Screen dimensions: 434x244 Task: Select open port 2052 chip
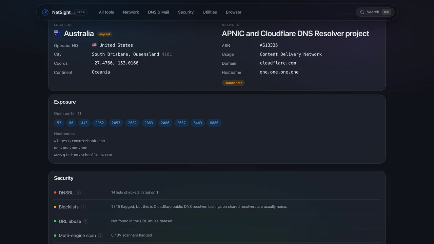tap(100, 123)
